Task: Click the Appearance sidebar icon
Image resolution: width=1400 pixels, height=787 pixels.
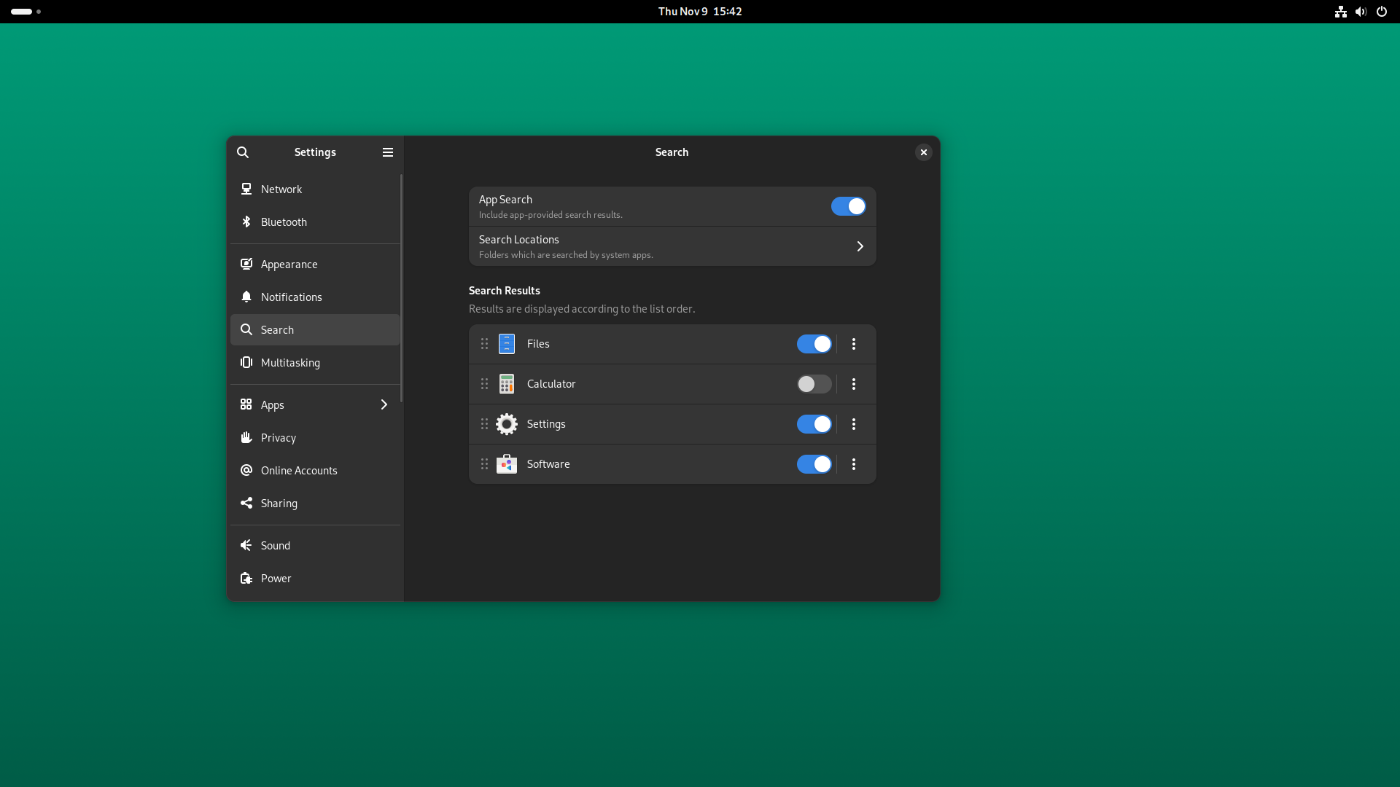Action: point(246,264)
